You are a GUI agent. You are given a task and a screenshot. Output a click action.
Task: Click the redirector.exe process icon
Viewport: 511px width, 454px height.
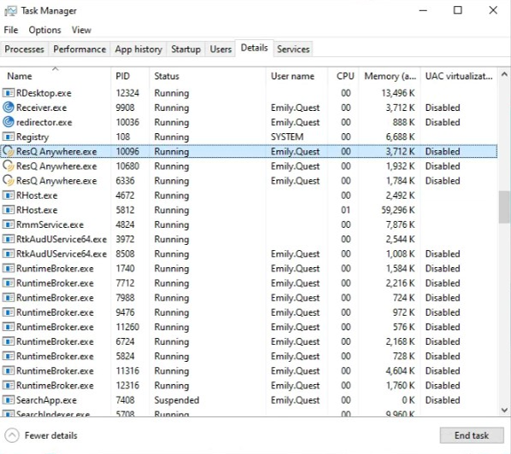[9, 122]
